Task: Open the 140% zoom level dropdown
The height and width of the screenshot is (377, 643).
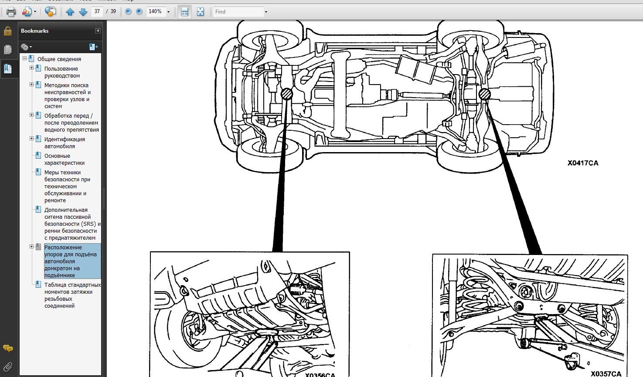Action: coord(168,12)
